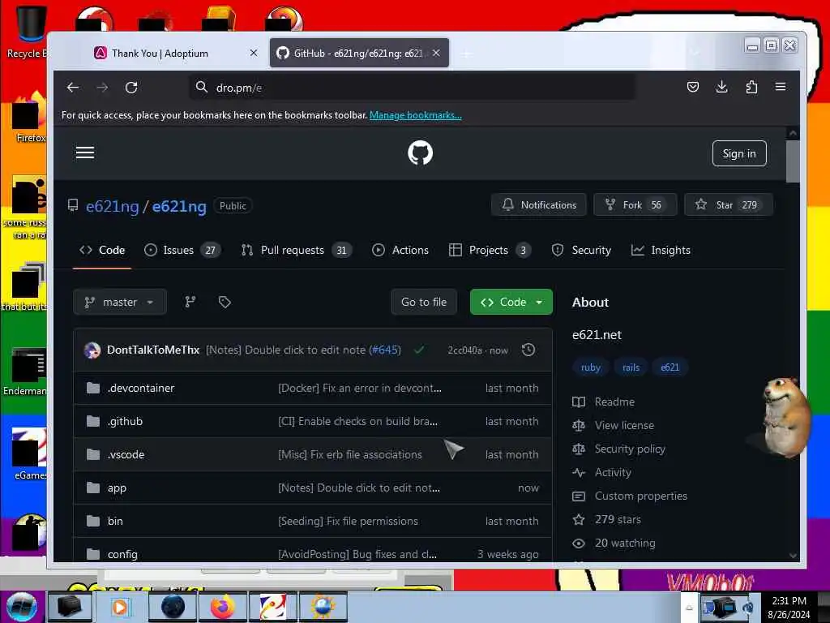Open the Issues tab
This screenshot has width=830, height=623.
(x=182, y=250)
